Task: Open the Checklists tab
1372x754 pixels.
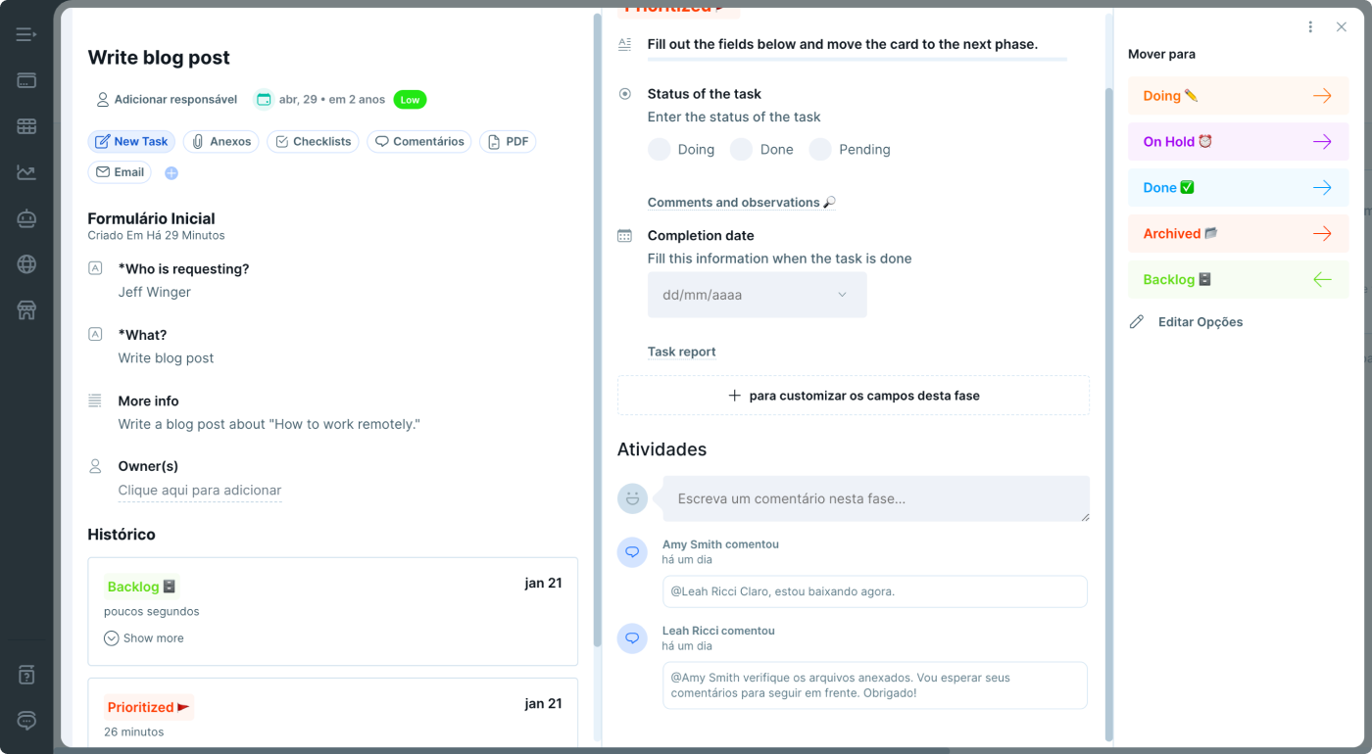Action: (313, 142)
